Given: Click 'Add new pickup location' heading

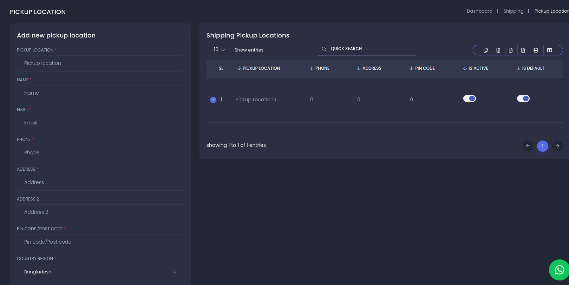Looking at the screenshot, I should point(56,35).
